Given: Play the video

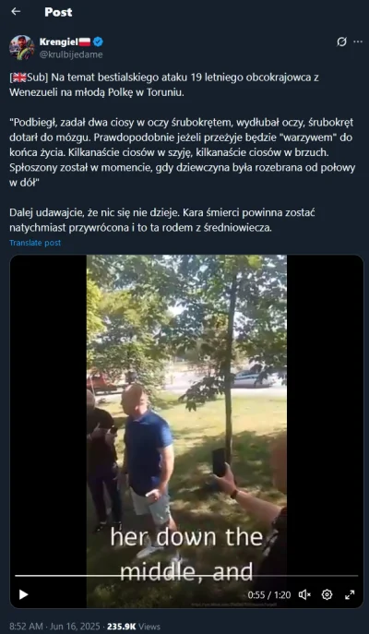Looking at the screenshot, I should [x=23, y=594].
